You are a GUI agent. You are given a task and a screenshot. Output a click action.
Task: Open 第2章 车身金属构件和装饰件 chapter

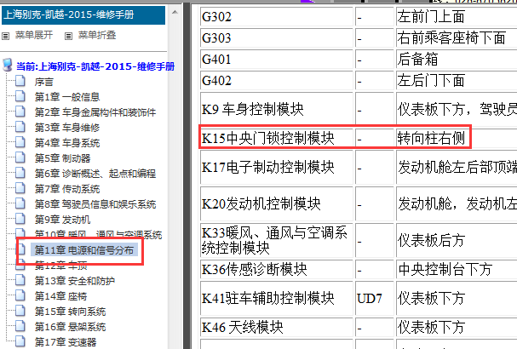coord(95,112)
